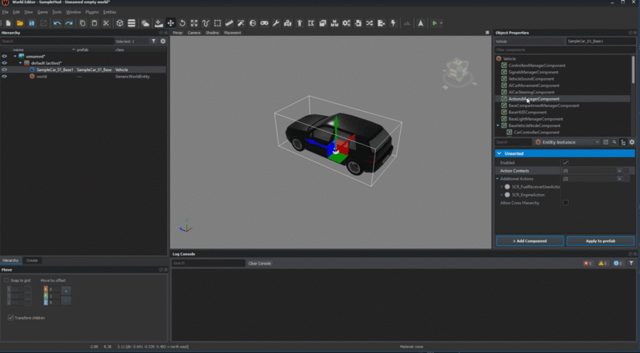This screenshot has height=353, width=640.
Task: Click the Undo arrow in toolbar
Action: tap(57, 23)
